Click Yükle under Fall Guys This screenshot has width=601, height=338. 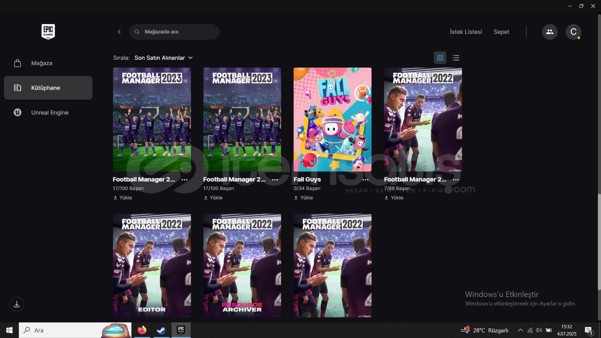[x=303, y=198]
